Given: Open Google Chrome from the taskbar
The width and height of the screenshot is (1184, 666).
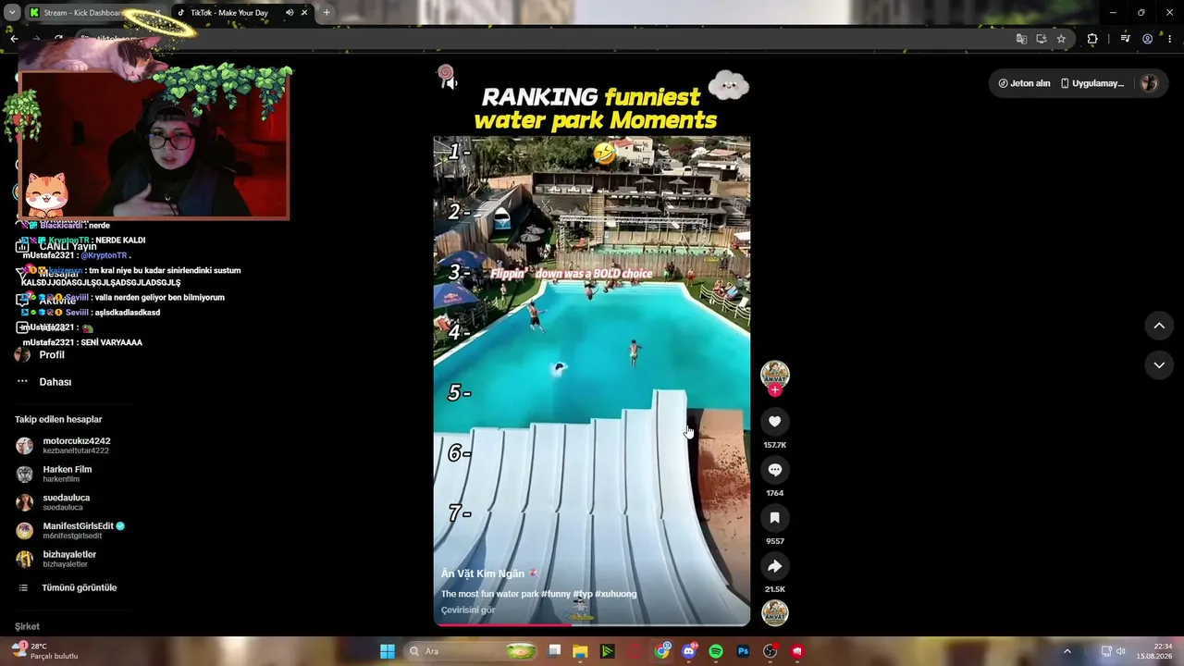Looking at the screenshot, I should pos(661,651).
